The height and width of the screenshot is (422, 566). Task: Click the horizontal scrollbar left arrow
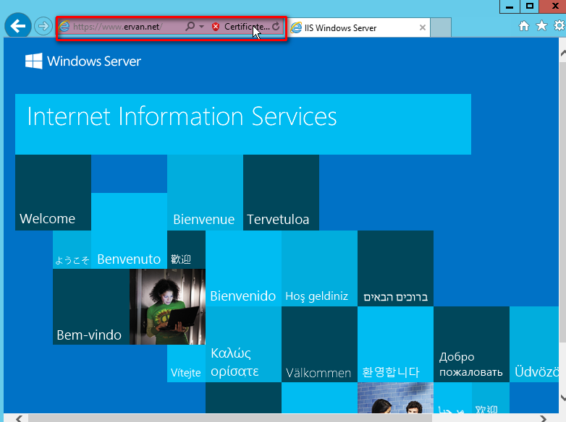19,418
